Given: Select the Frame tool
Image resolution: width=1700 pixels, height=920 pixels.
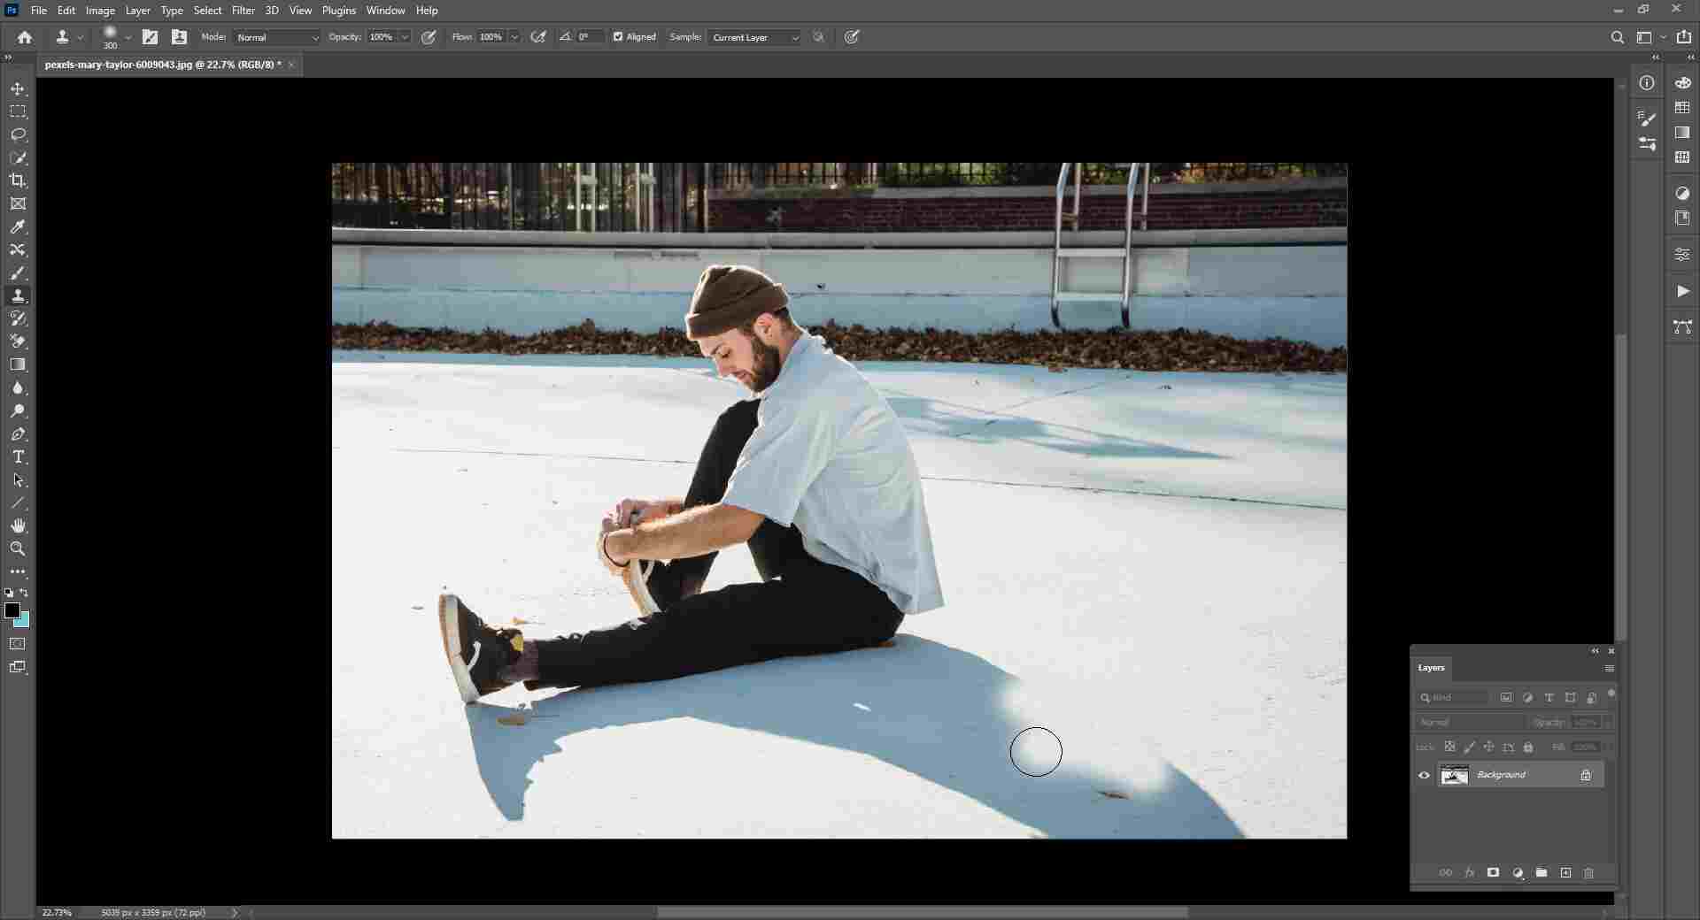Looking at the screenshot, I should click(18, 204).
